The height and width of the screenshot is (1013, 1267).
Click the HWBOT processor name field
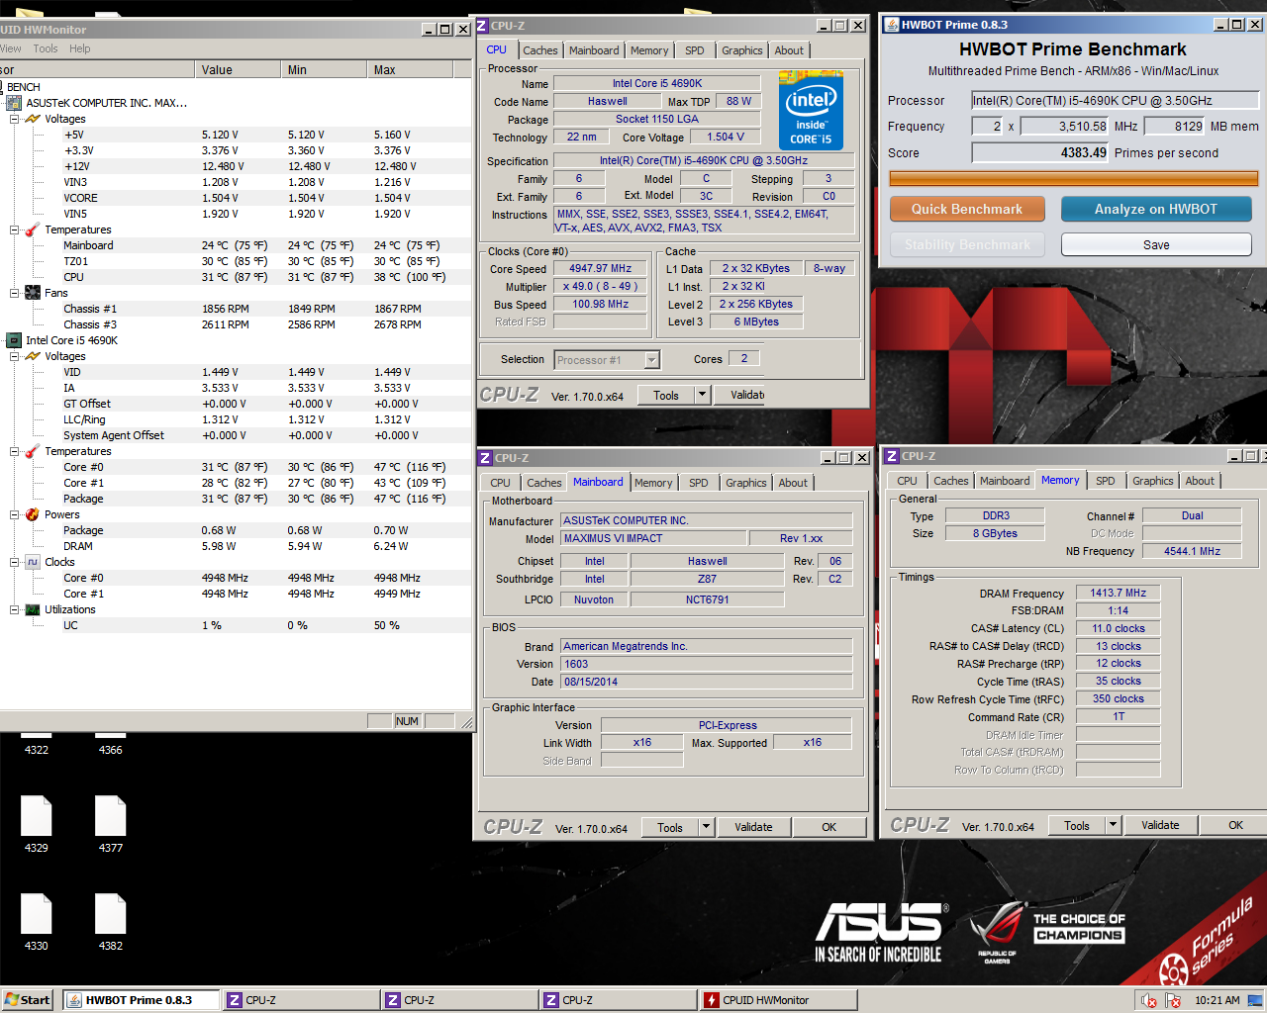pos(1115,100)
